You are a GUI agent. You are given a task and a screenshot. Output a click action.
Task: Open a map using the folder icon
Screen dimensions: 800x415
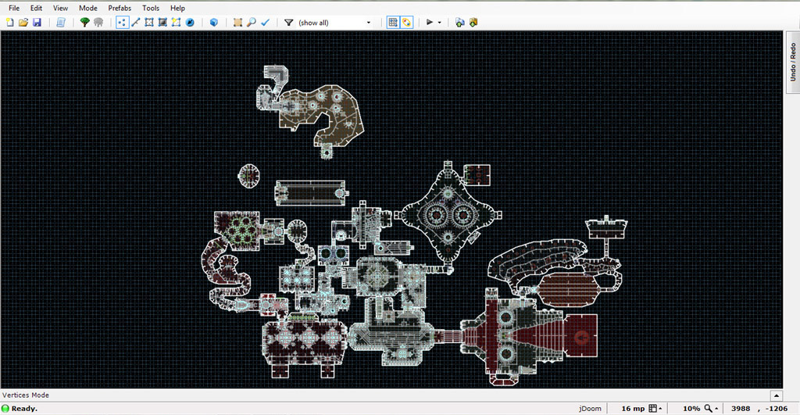(23, 23)
